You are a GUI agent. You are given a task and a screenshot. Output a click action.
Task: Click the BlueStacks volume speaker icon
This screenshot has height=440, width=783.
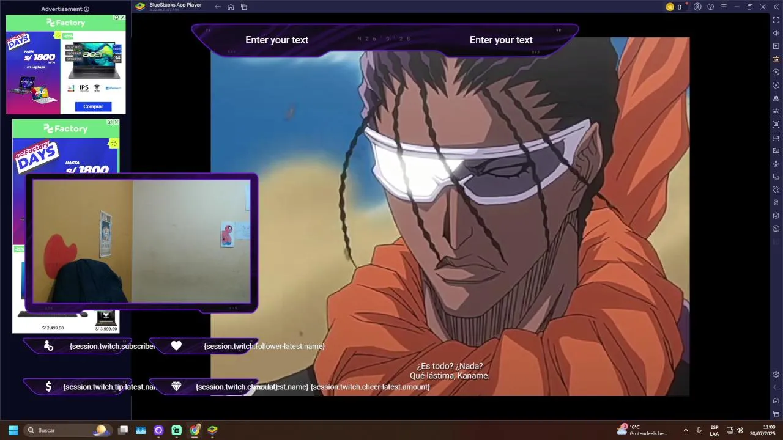tap(776, 33)
